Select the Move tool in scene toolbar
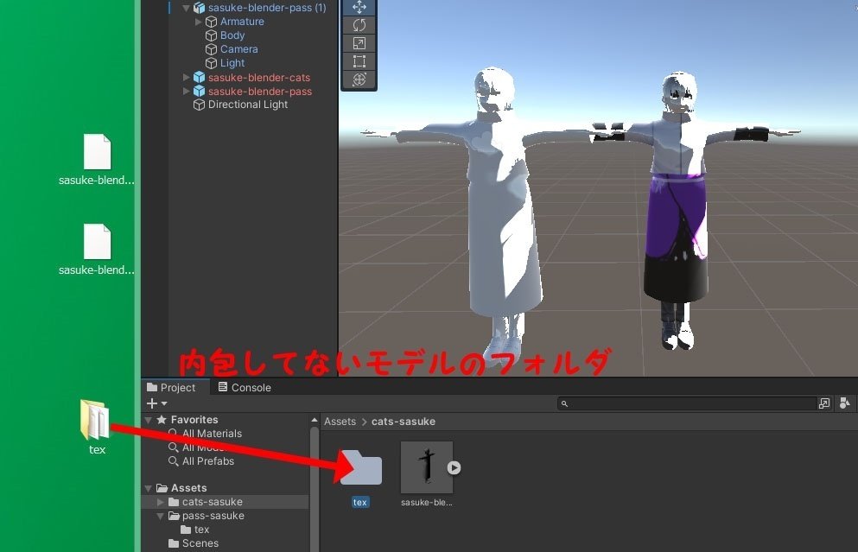Viewport: 858px width, 552px height. pos(359,7)
